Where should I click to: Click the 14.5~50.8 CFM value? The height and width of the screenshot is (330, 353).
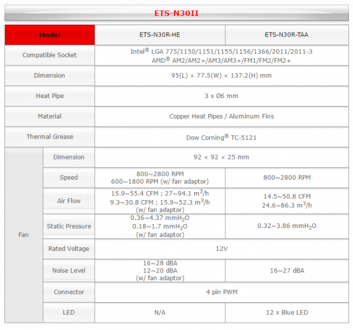click(287, 196)
